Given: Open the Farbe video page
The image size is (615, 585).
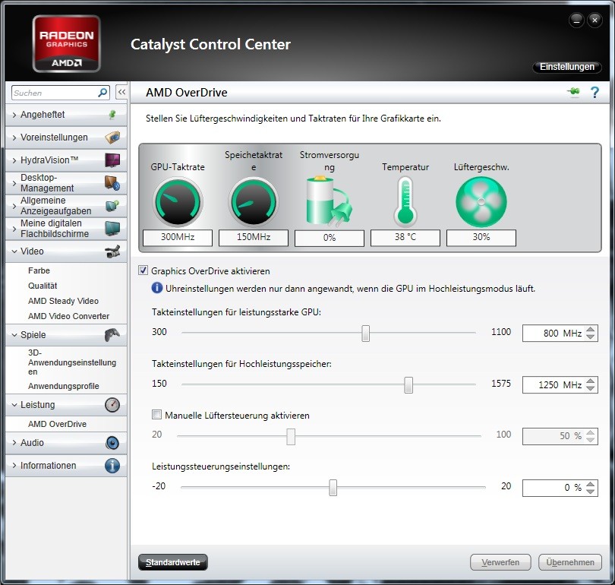Looking at the screenshot, I should click(39, 270).
